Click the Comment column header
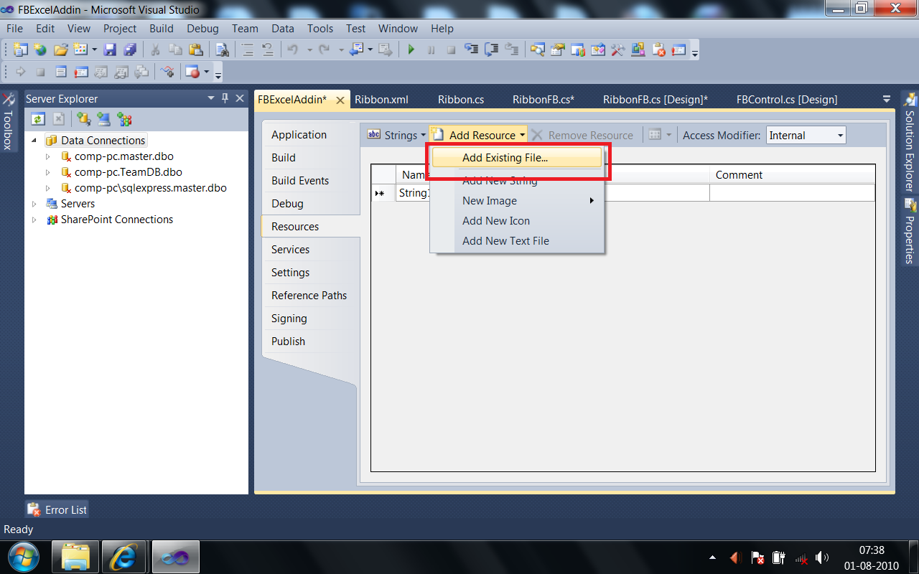Image resolution: width=919 pixels, height=574 pixels. tap(793, 175)
